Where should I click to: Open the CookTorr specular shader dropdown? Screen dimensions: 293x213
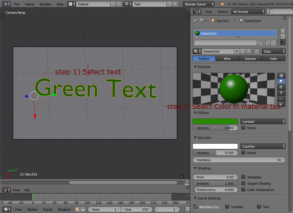click(x=263, y=146)
